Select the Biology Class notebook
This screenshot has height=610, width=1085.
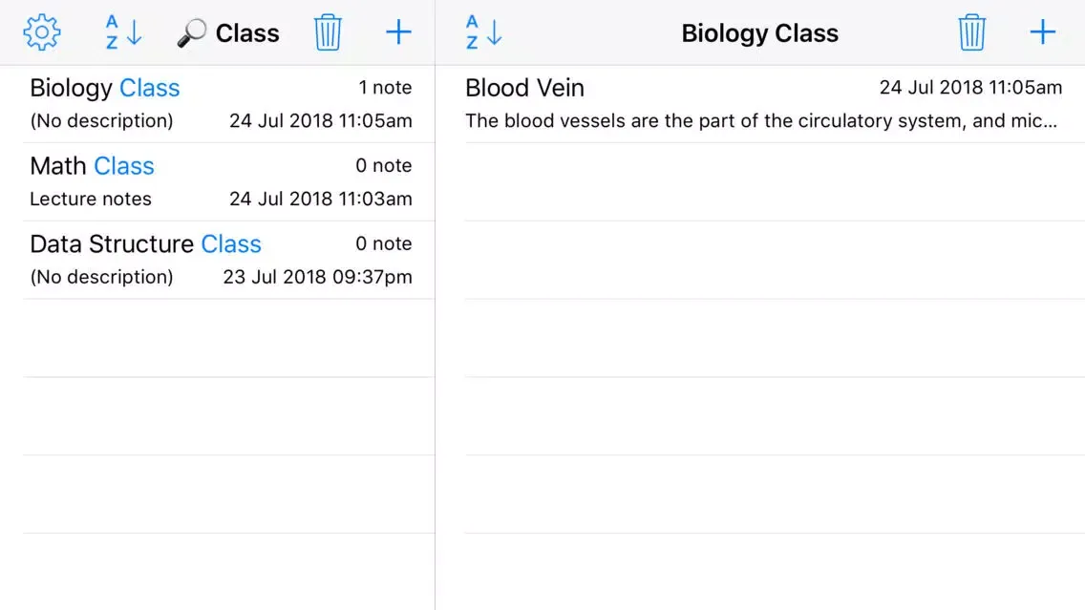tap(221, 104)
